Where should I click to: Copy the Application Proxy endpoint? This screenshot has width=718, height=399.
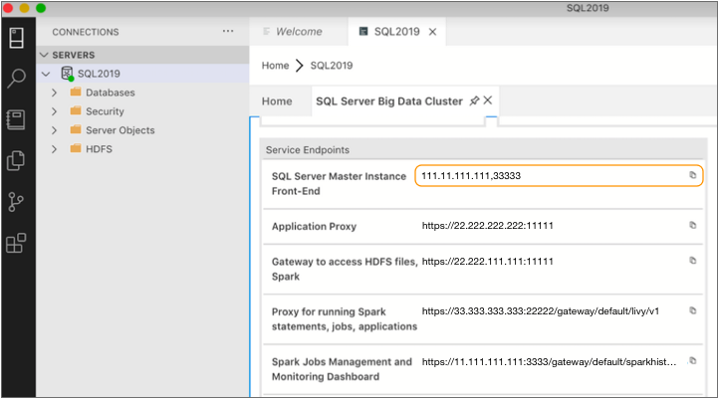coord(693,226)
